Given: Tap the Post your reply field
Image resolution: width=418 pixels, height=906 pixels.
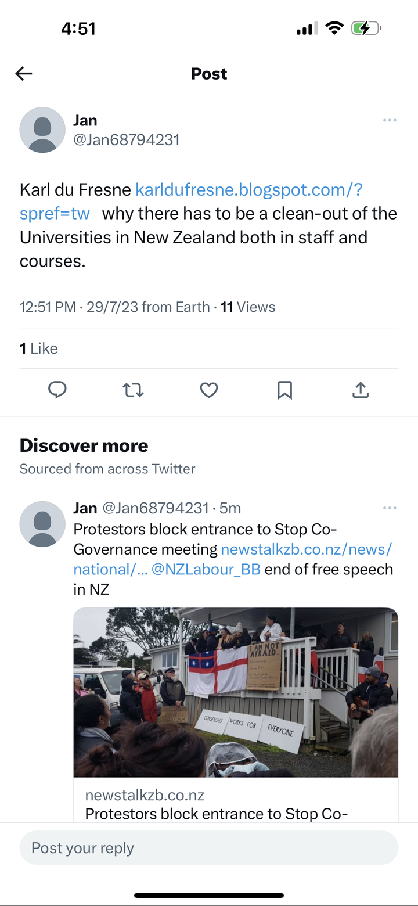Looking at the screenshot, I should [x=209, y=848].
